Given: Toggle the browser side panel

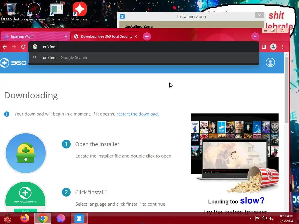Looking at the screenshot, I should pos(264,47).
